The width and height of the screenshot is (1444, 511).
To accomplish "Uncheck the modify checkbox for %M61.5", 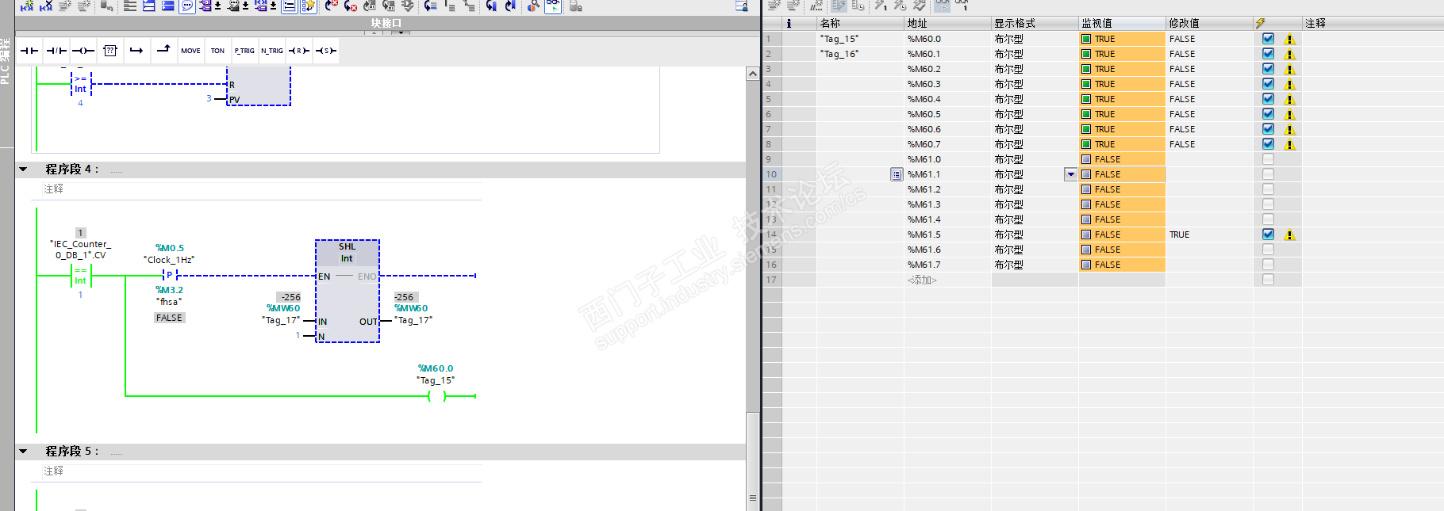I will pyautogui.click(x=1268, y=235).
